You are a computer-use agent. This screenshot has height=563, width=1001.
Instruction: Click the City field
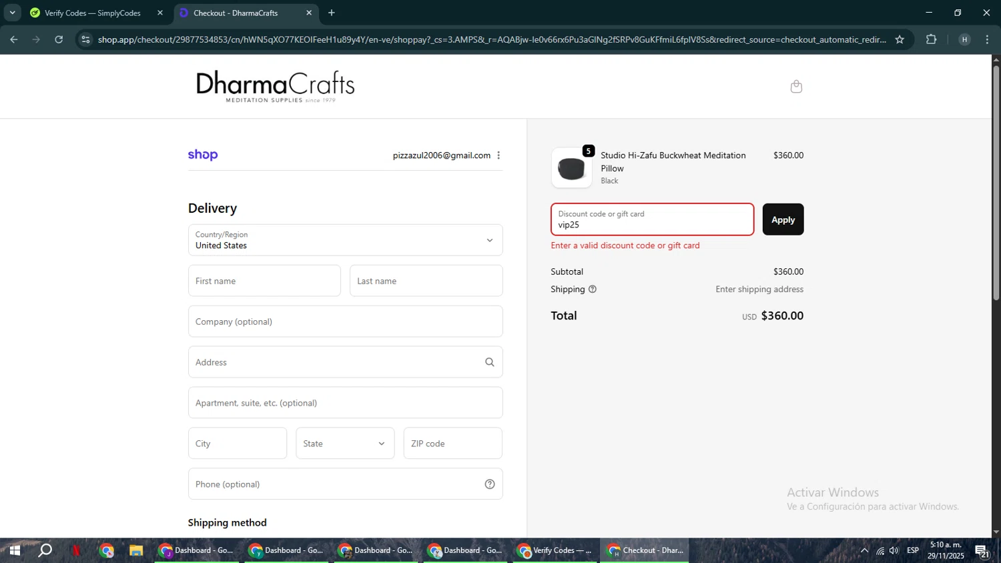pos(238,444)
